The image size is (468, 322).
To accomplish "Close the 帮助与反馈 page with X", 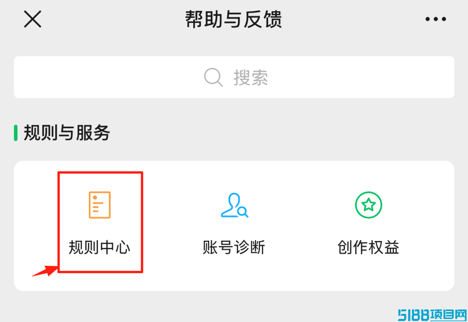I will [32, 19].
